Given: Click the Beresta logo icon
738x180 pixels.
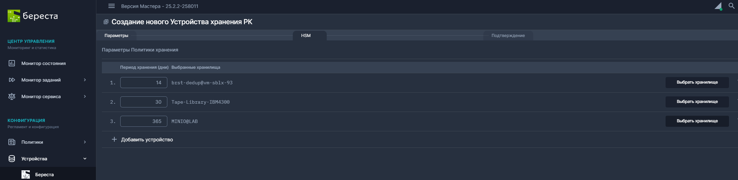Looking at the screenshot, I should click(14, 16).
